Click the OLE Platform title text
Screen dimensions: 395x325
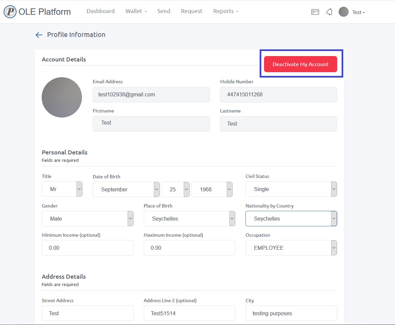[45, 12]
